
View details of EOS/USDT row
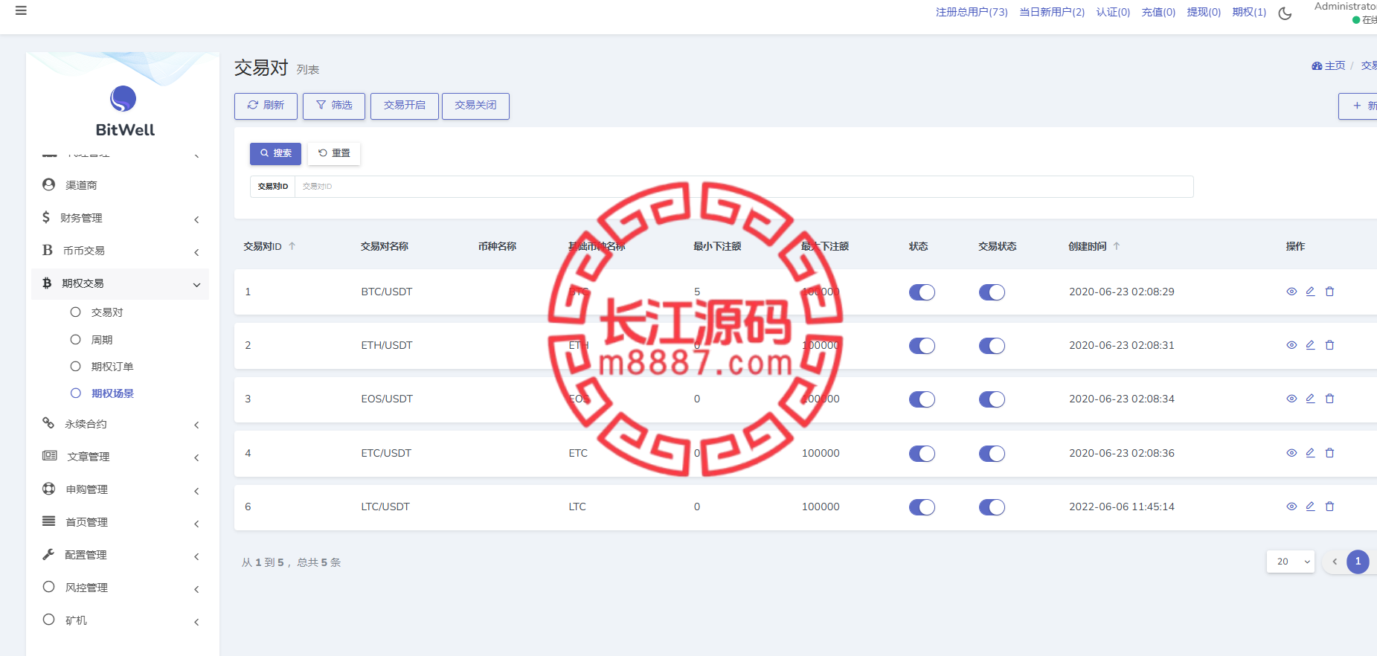(x=1291, y=399)
